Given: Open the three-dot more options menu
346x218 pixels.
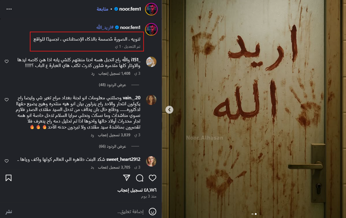Looking at the screenshot, I should click(x=9, y=9).
